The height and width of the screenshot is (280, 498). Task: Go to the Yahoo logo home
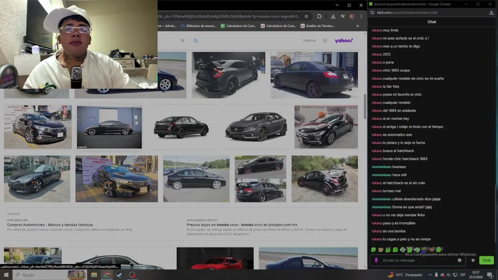coord(344,40)
